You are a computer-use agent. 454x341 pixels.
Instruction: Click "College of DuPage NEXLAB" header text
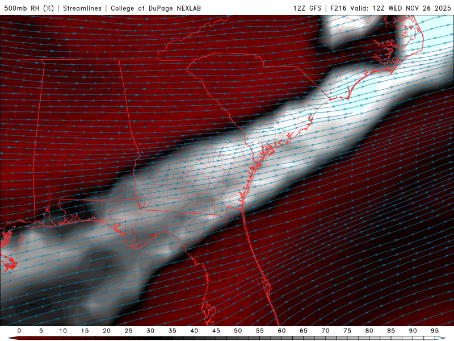[x=155, y=8]
